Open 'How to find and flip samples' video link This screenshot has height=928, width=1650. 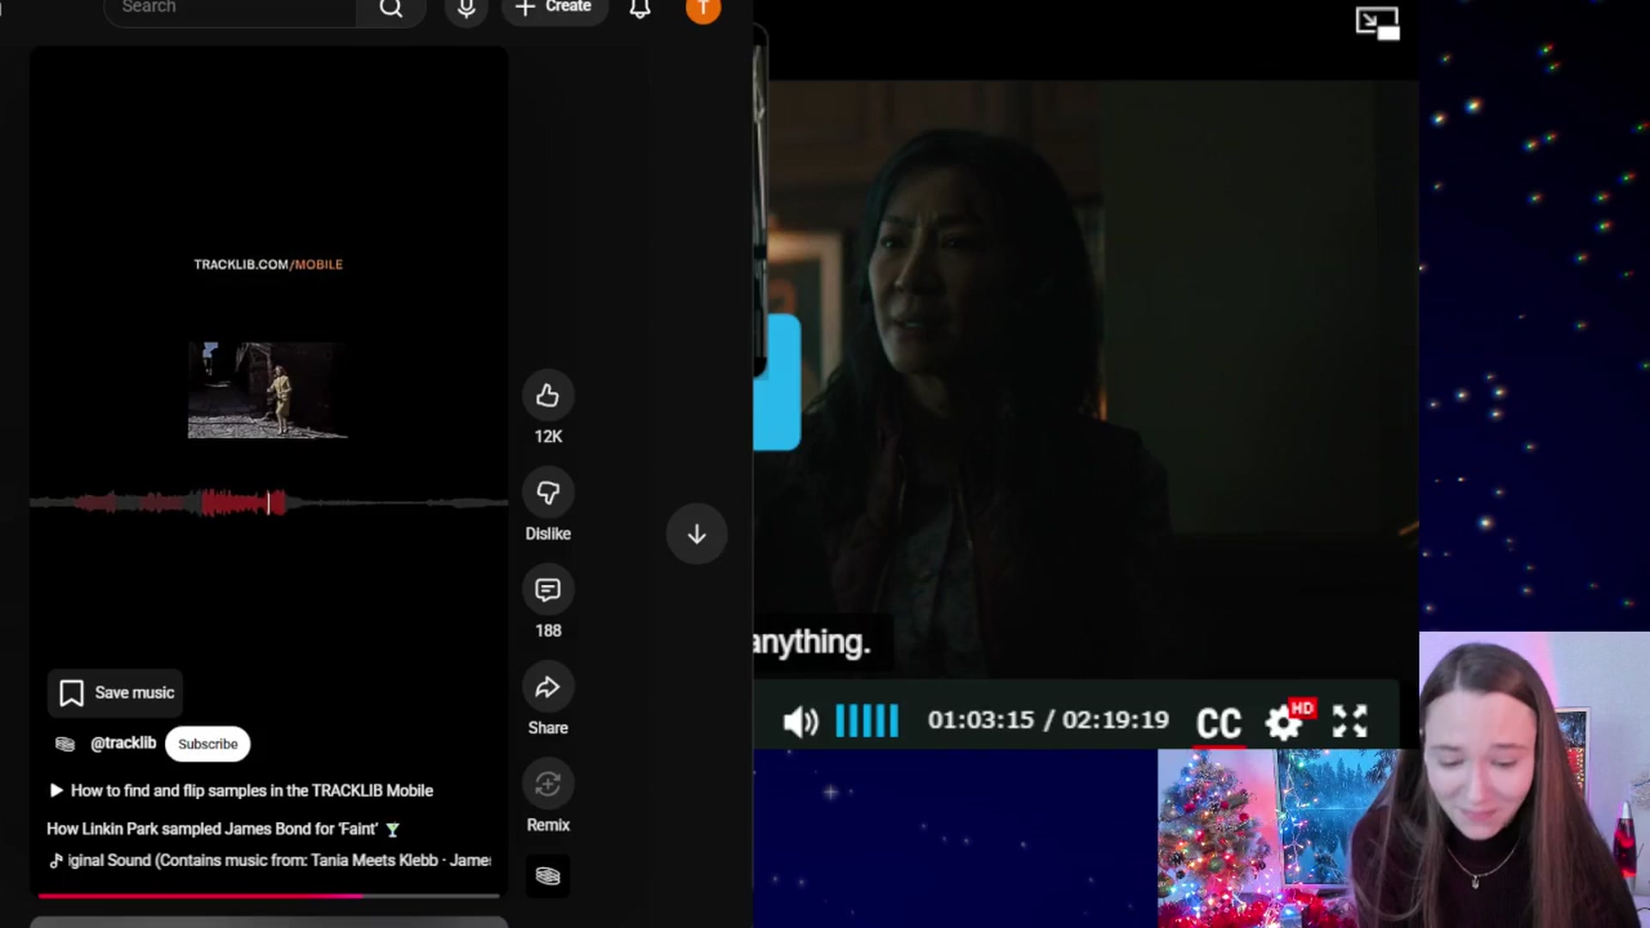tap(242, 791)
